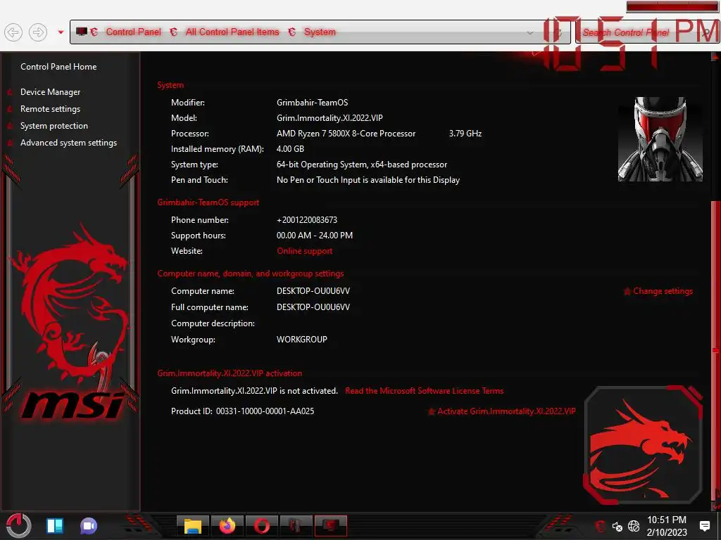Click the support hours 00.00 AM - 24.00 PM
721x540 pixels.
[315, 236]
